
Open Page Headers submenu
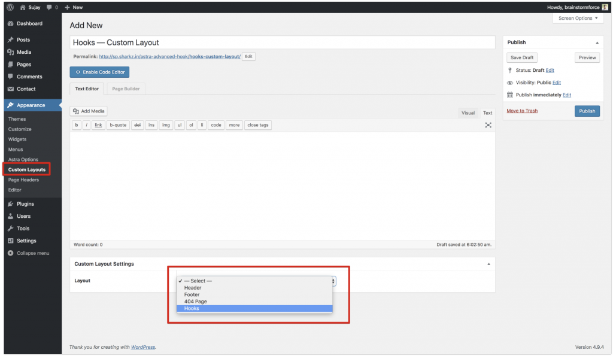click(x=23, y=180)
